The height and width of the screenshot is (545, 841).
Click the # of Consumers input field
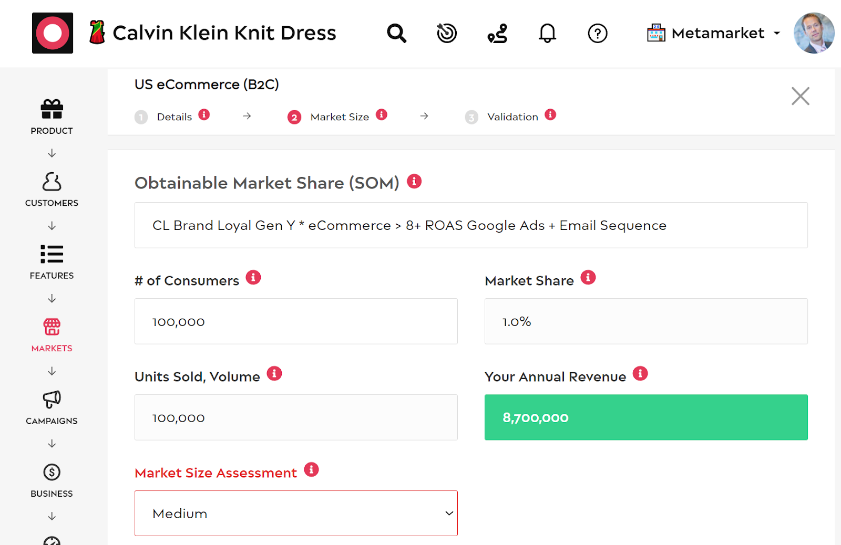point(296,321)
